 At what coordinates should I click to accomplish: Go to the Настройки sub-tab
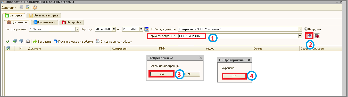click(x=72, y=22)
